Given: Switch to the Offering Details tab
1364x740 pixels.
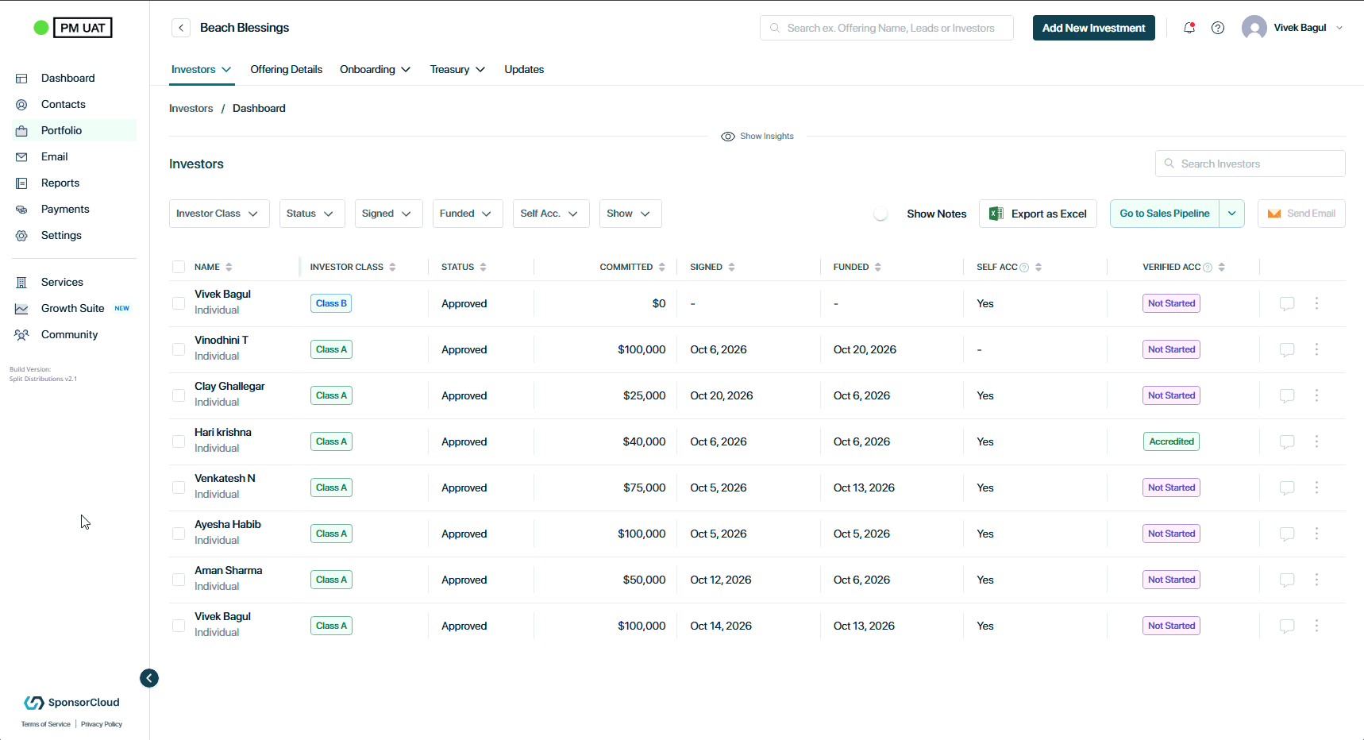Looking at the screenshot, I should tap(287, 70).
